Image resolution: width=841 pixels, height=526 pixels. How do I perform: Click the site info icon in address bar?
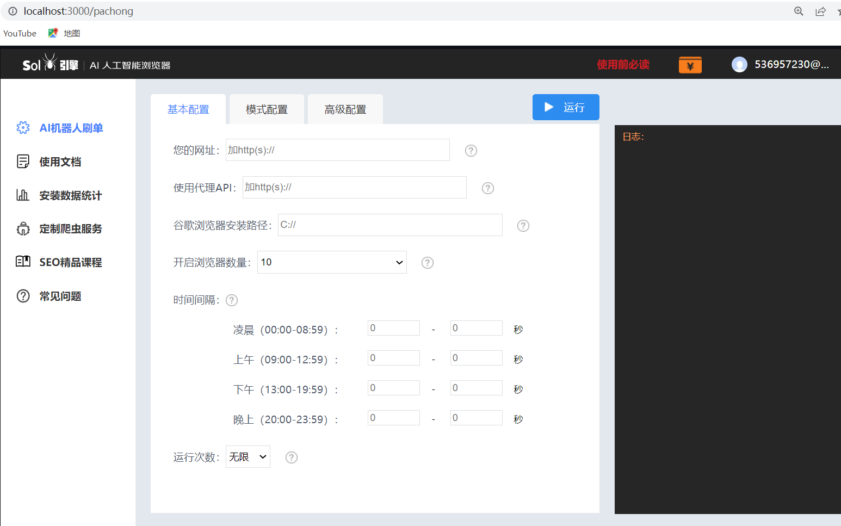click(x=13, y=11)
